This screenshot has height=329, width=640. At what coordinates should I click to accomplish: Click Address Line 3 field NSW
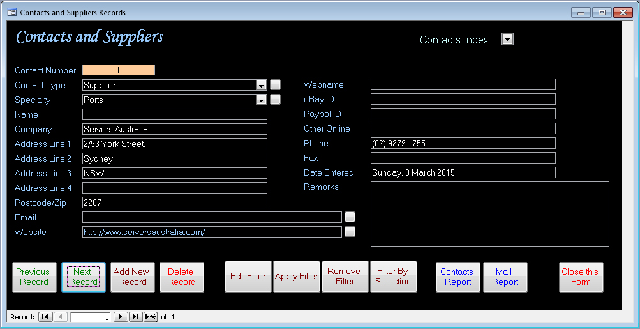175,173
